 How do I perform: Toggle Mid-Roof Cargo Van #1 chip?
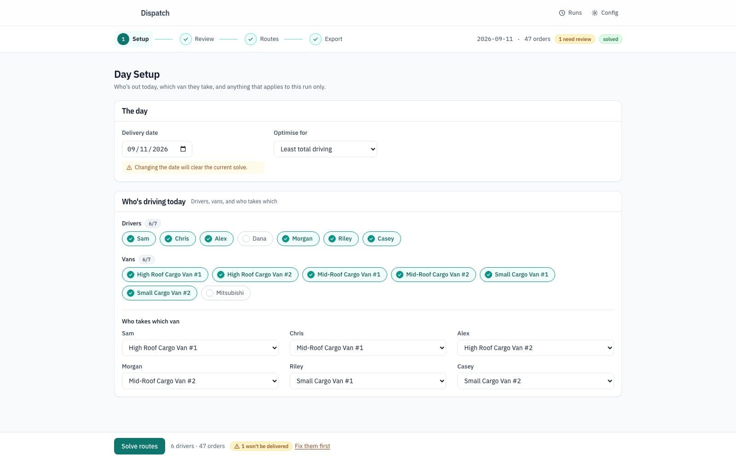coord(345,275)
